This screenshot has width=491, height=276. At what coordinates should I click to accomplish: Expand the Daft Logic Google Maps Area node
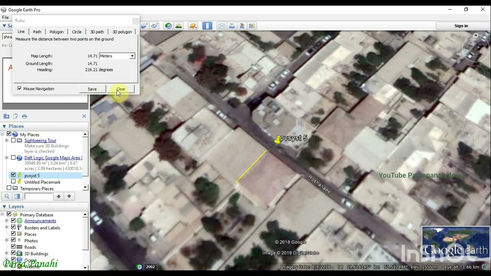(7, 158)
